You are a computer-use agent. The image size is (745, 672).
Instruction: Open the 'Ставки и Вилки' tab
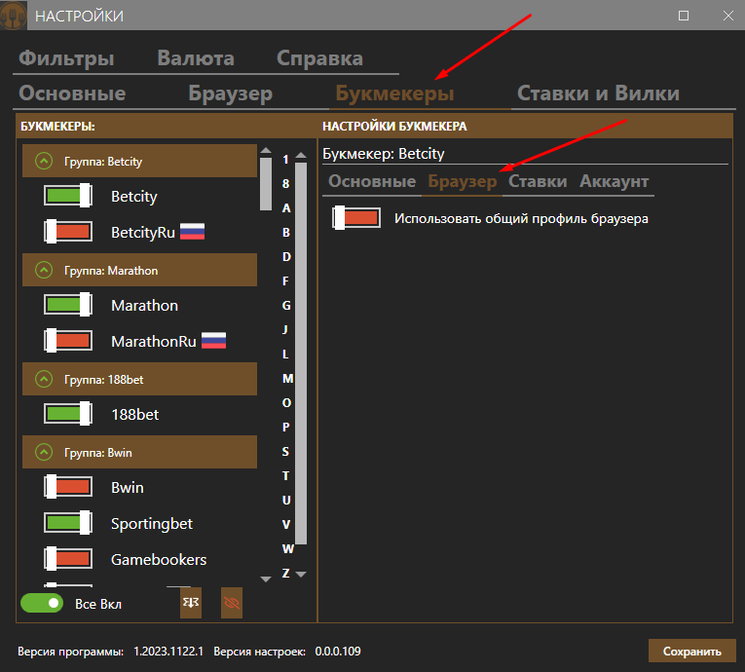point(598,93)
